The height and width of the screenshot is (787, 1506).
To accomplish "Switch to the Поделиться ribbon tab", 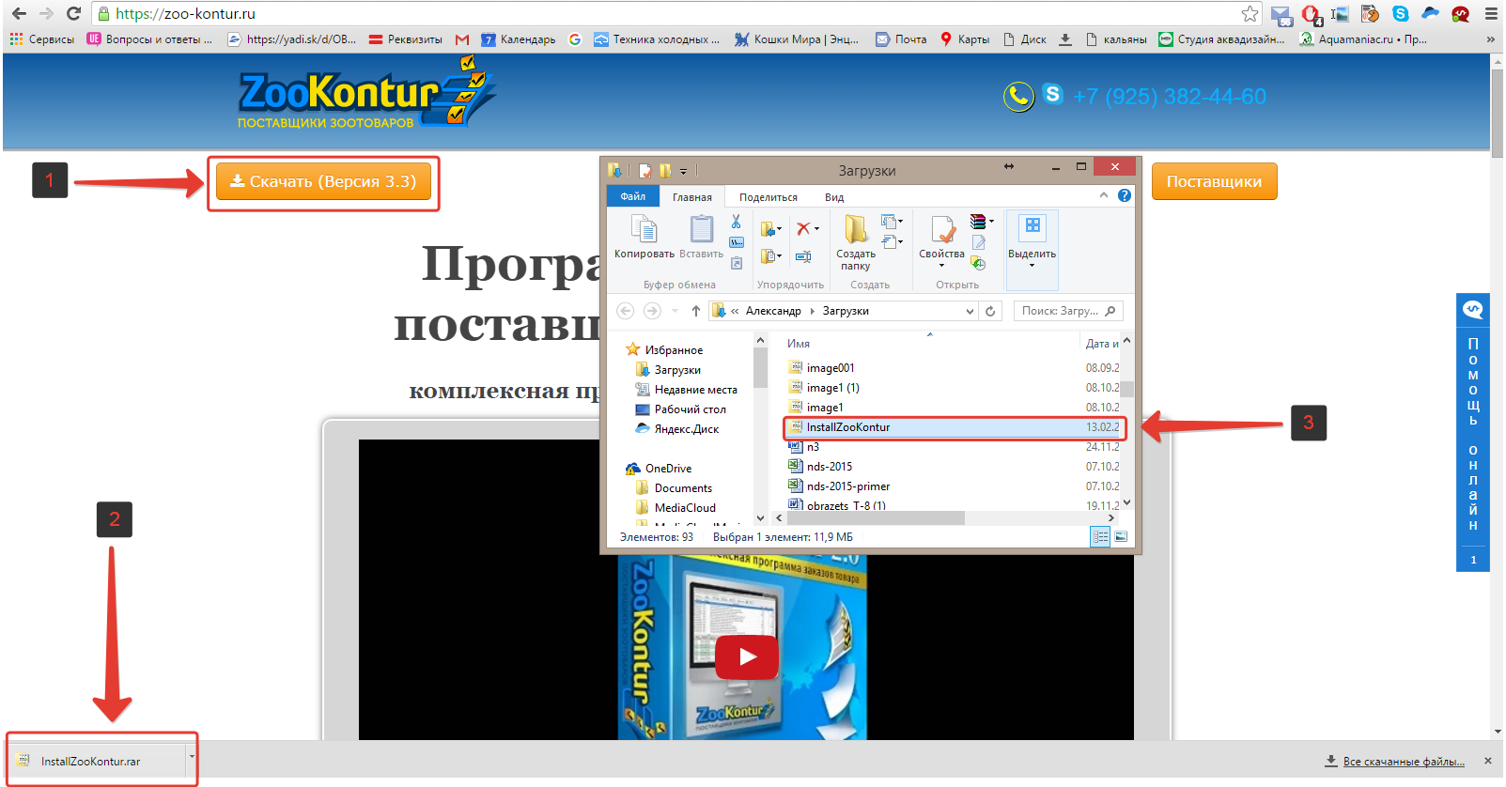I will [x=769, y=197].
